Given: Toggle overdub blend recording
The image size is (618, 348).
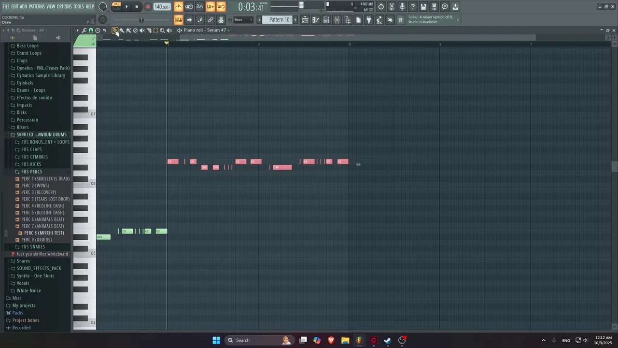Looking at the screenshot, I should point(211,7).
